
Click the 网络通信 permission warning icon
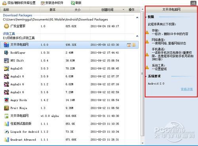click(x=147, y=42)
